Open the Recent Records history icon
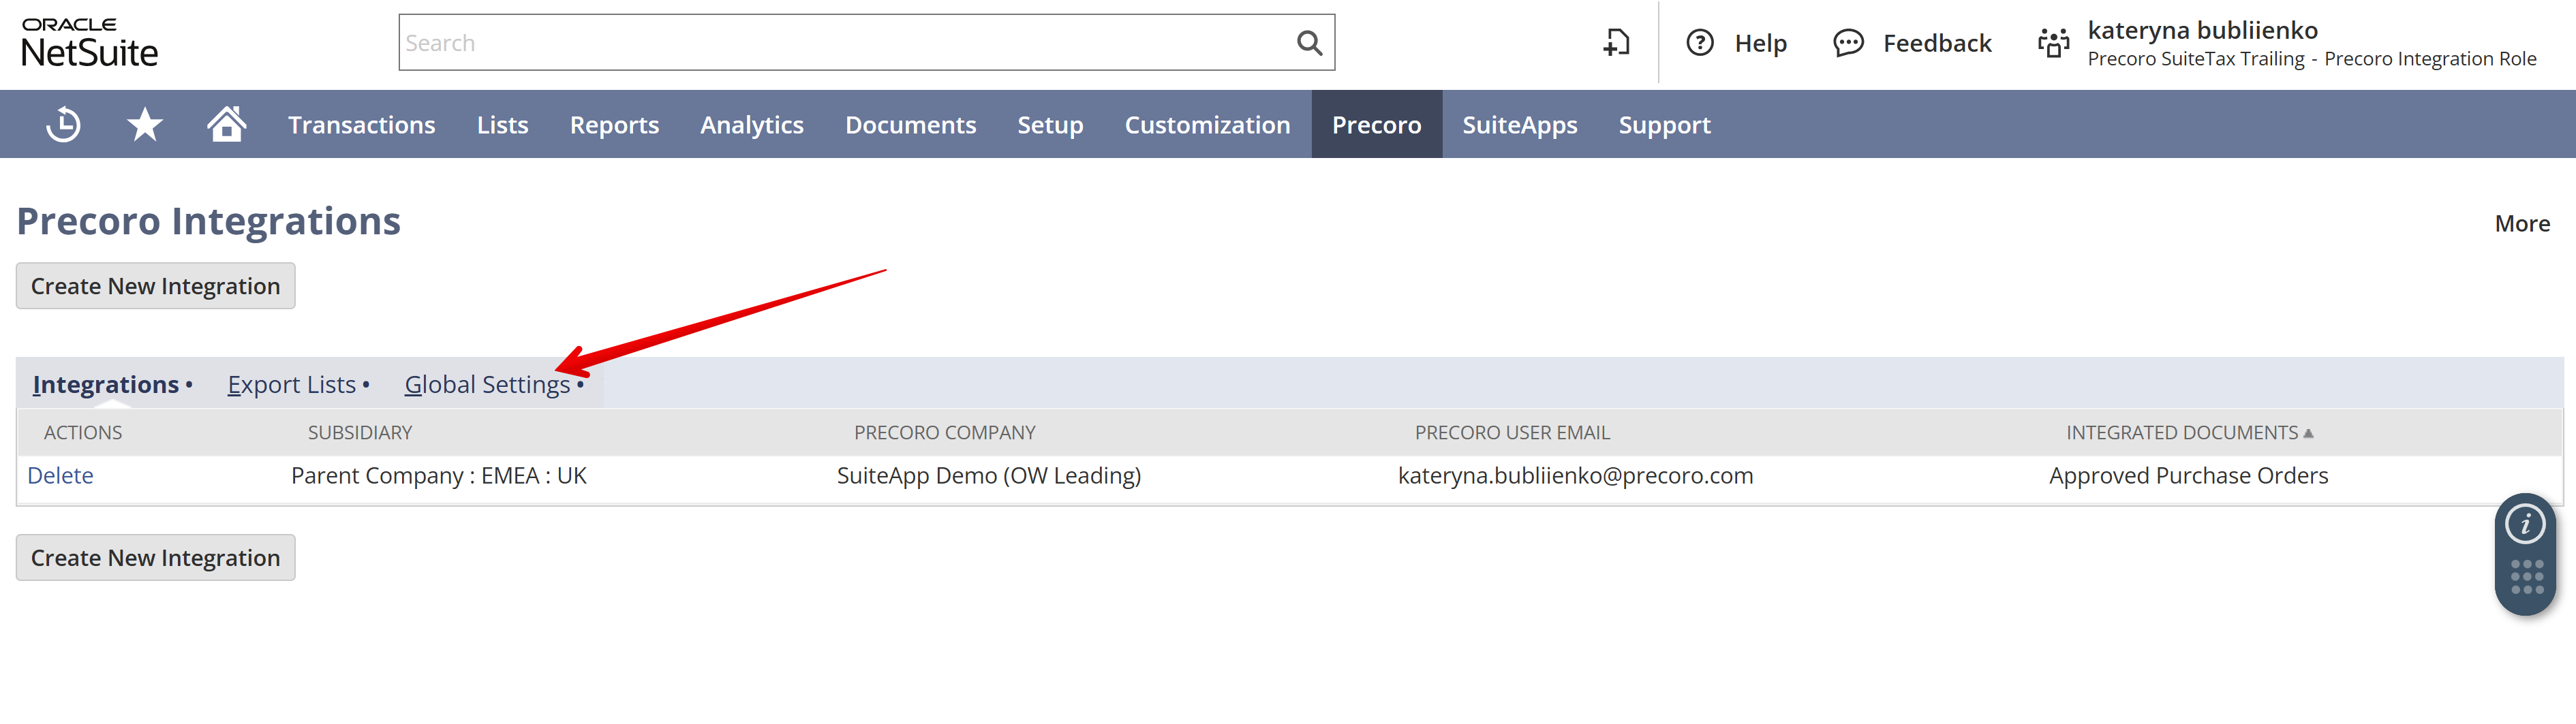This screenshot has height=724, width=2576. click(x=64, y=125)
